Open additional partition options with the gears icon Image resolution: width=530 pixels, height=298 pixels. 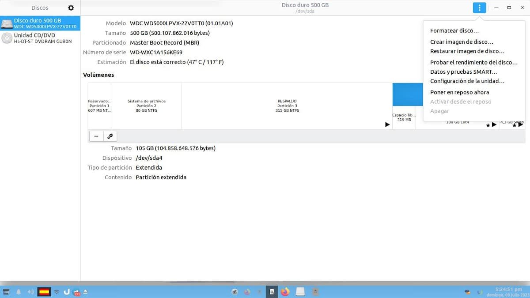110,136
